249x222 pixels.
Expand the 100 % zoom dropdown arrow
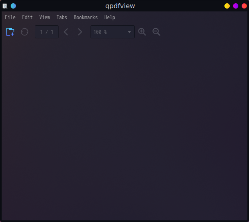tap(129, 32)
